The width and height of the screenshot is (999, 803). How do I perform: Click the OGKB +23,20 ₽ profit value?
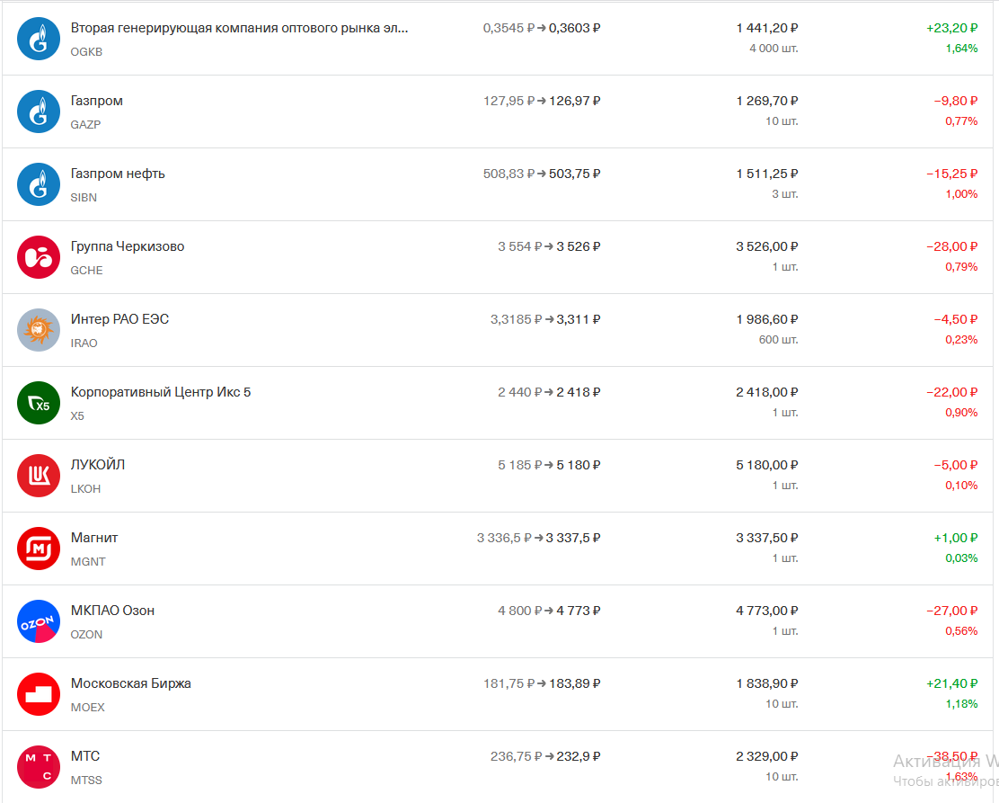tap(951, 28)
